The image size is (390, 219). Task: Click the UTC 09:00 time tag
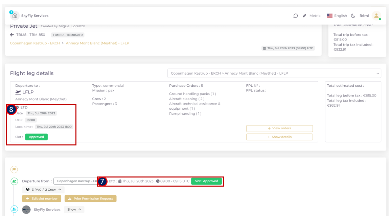tap(31, 120)
